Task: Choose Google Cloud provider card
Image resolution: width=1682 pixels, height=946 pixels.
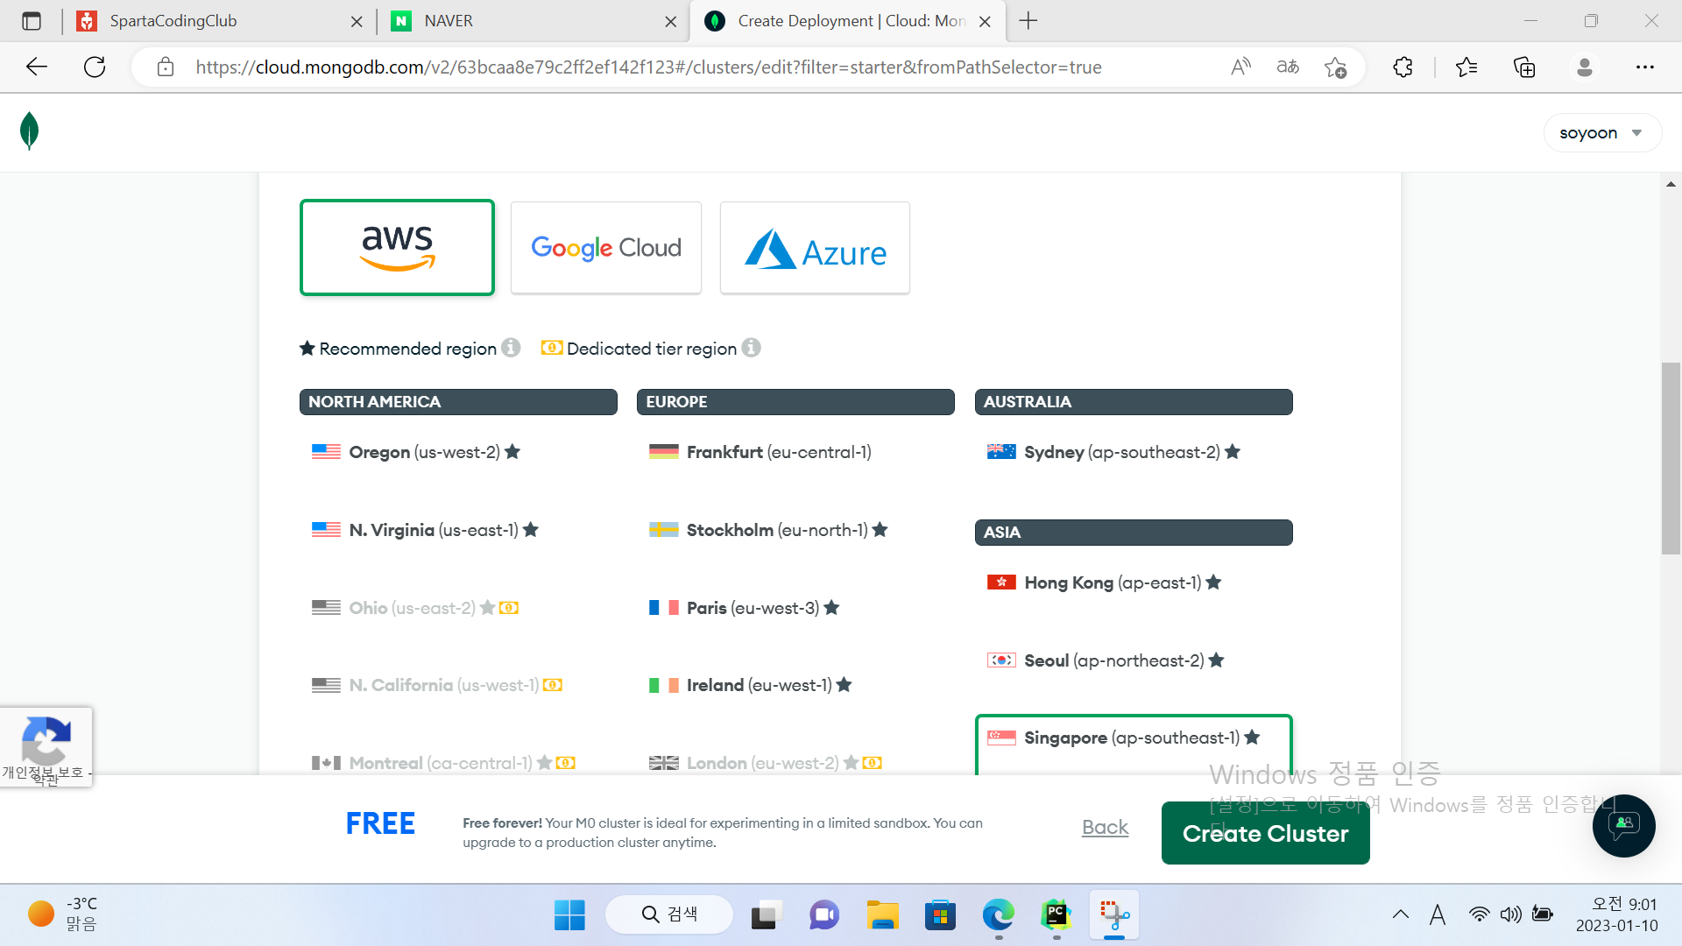Action: [x=606, y=248]
